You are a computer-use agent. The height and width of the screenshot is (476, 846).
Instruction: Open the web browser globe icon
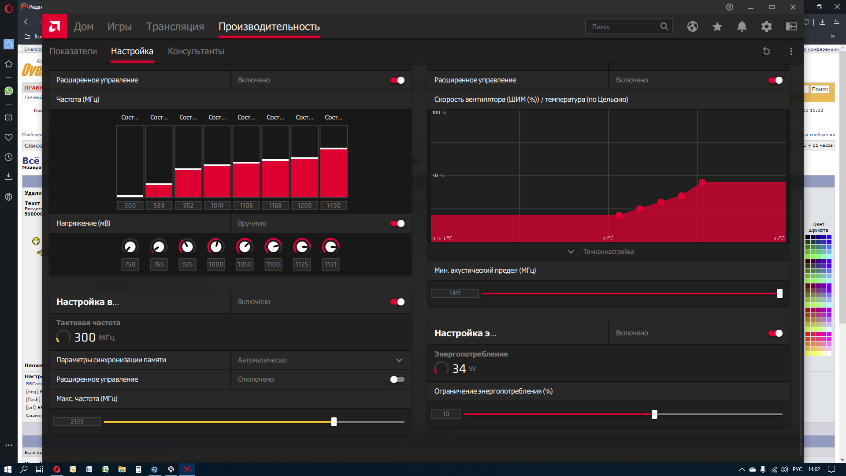(x=692, y=26)
